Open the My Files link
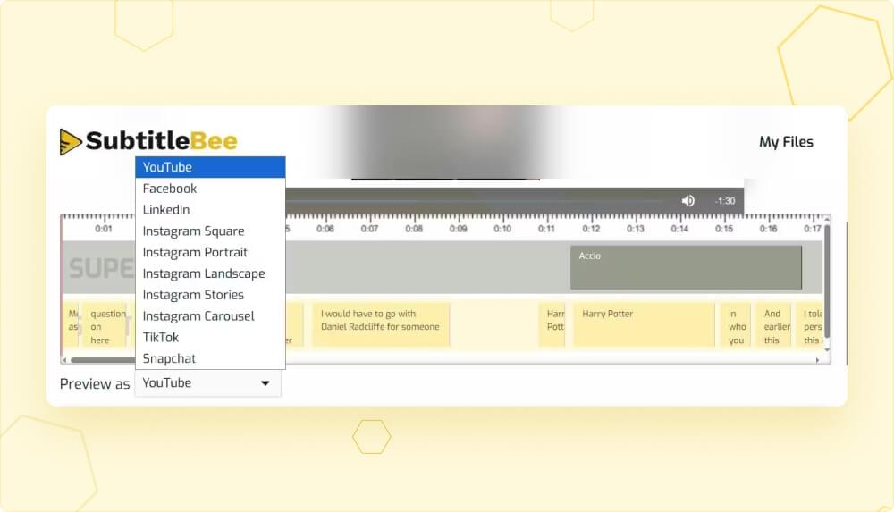Image resolution: width=894 pixels, height=512 pixels. coord(786,142)
